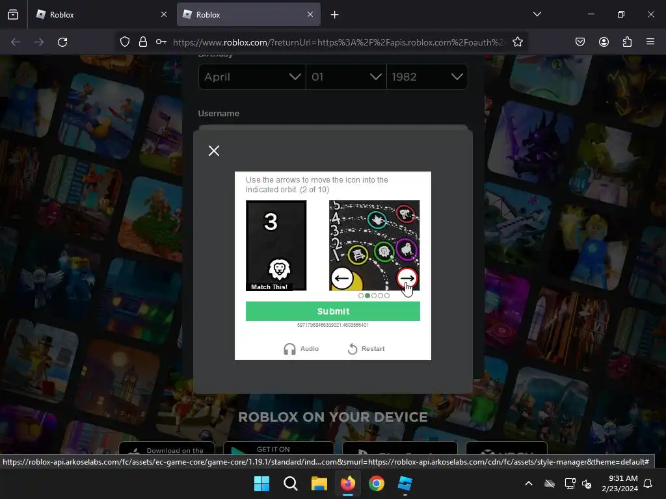Open network status tray icon
Viewport: 666px width, 499px height.
coord(570,483)
